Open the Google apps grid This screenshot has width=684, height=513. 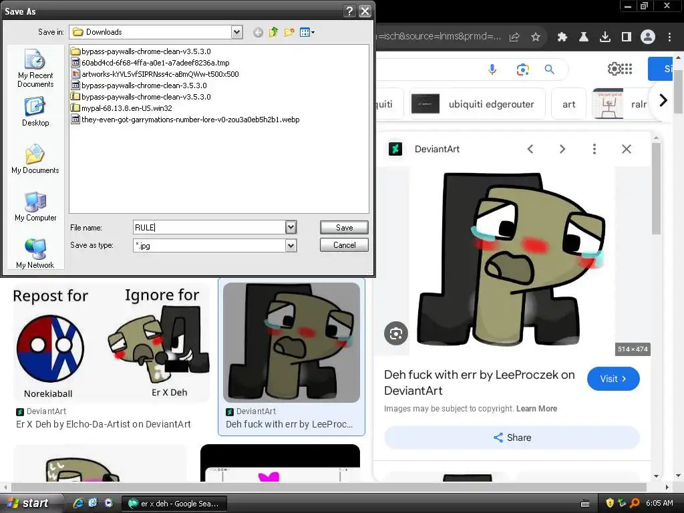point(627,69)
